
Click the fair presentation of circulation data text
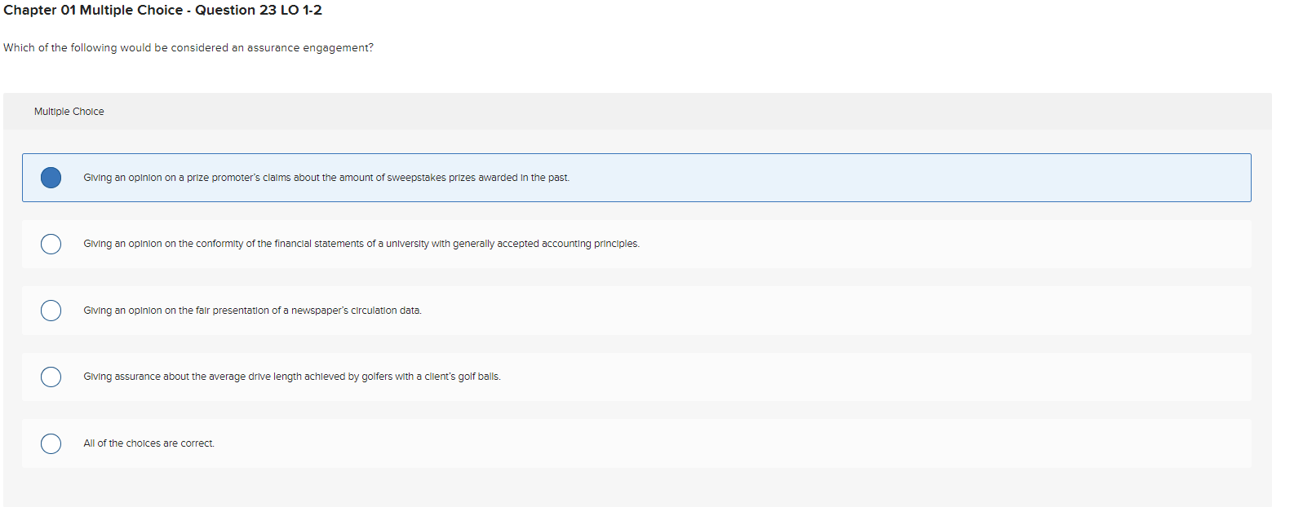[252, 311]
